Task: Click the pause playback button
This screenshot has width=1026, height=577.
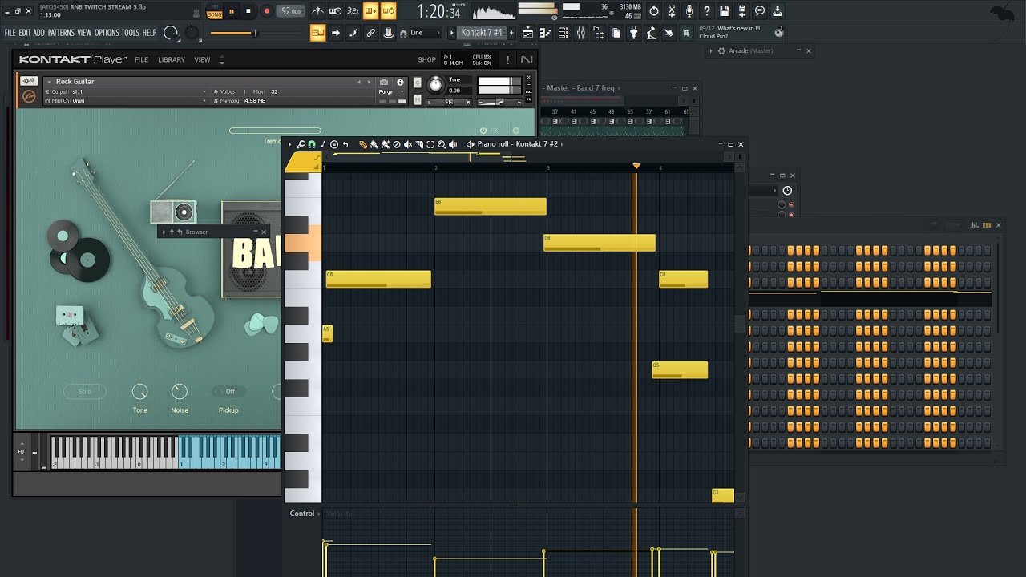Action: [232, 11]
